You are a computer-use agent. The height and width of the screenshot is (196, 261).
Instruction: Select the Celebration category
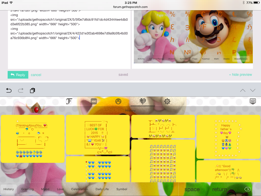coord(80,189)
